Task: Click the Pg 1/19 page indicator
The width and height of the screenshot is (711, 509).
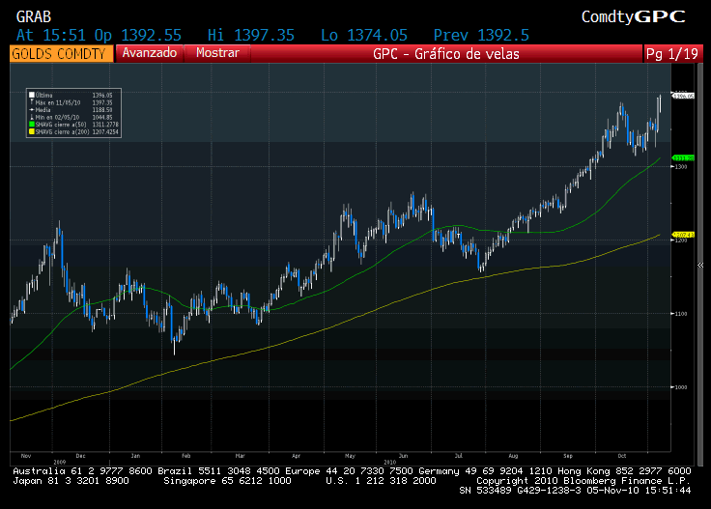Action: point(672,53)
